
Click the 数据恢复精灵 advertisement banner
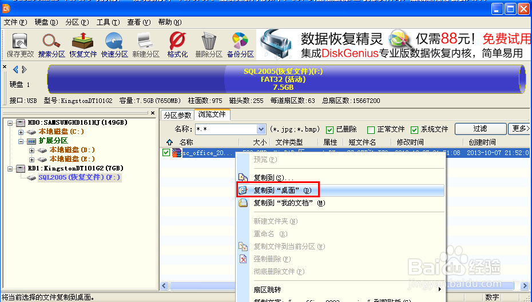coord(394,45)
